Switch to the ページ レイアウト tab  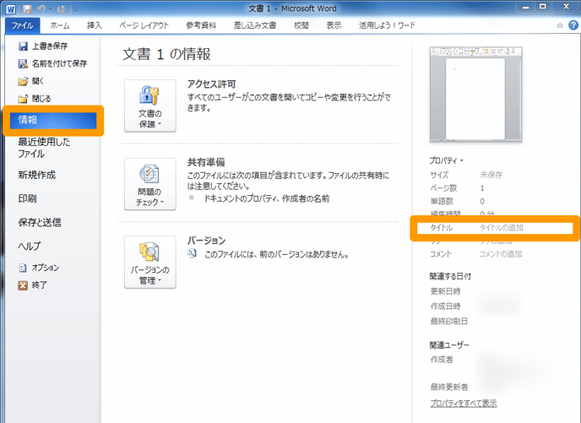(144, 25)
